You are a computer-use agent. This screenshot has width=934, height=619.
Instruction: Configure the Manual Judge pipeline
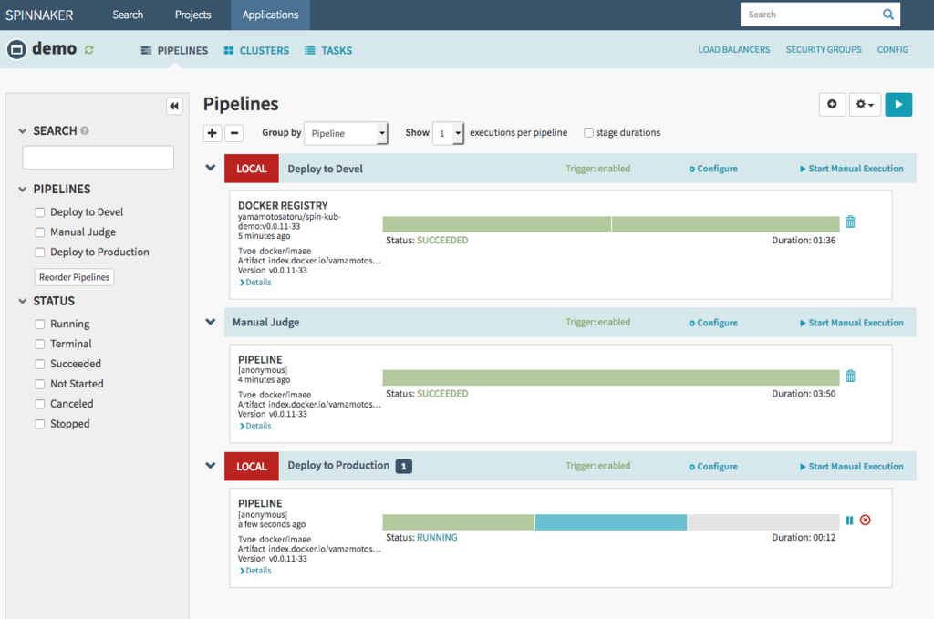(x=713, y=323)
